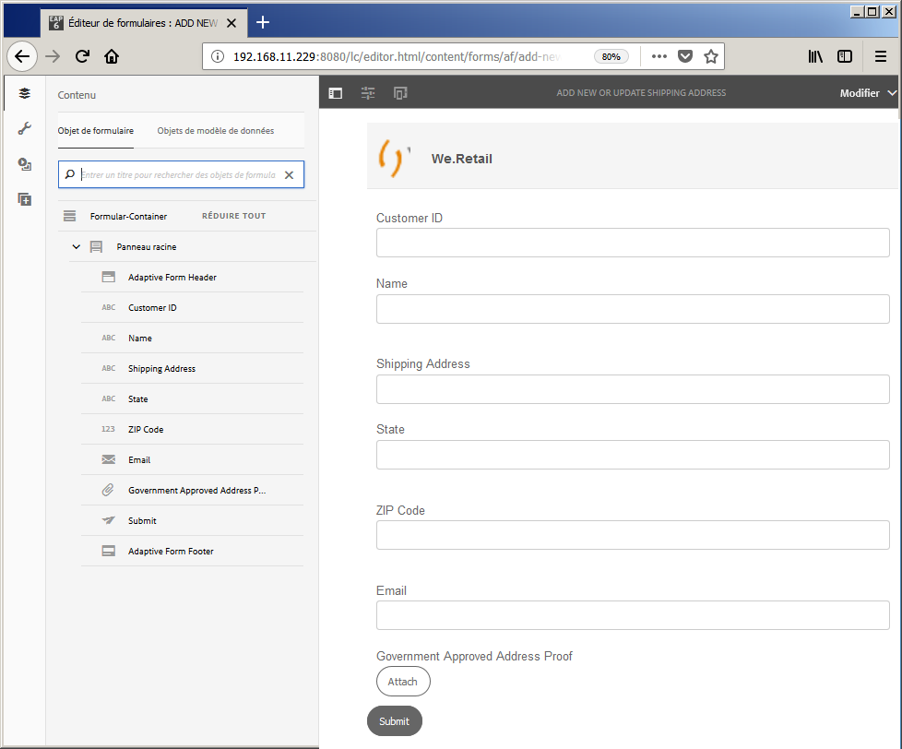Click the browser address bar URL
This screenshot has width=902, height=749.
point(397,56)
